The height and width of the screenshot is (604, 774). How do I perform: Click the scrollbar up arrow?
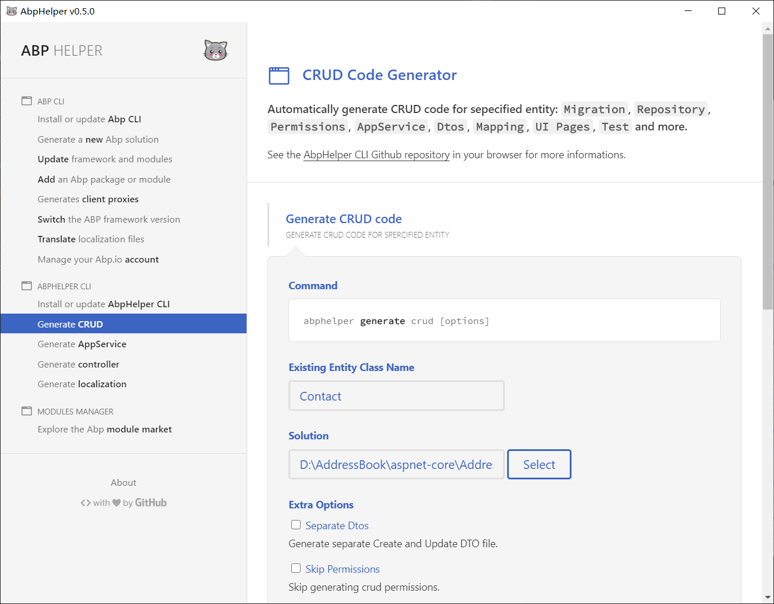[x=768, y=28]
